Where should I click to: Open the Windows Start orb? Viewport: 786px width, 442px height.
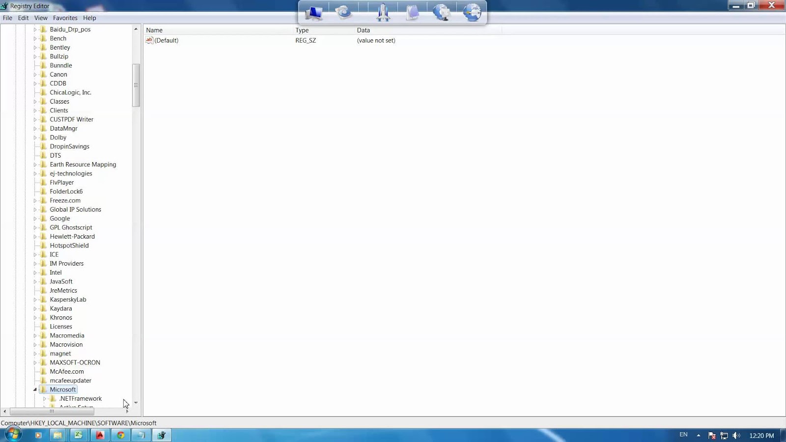[13, 435]
